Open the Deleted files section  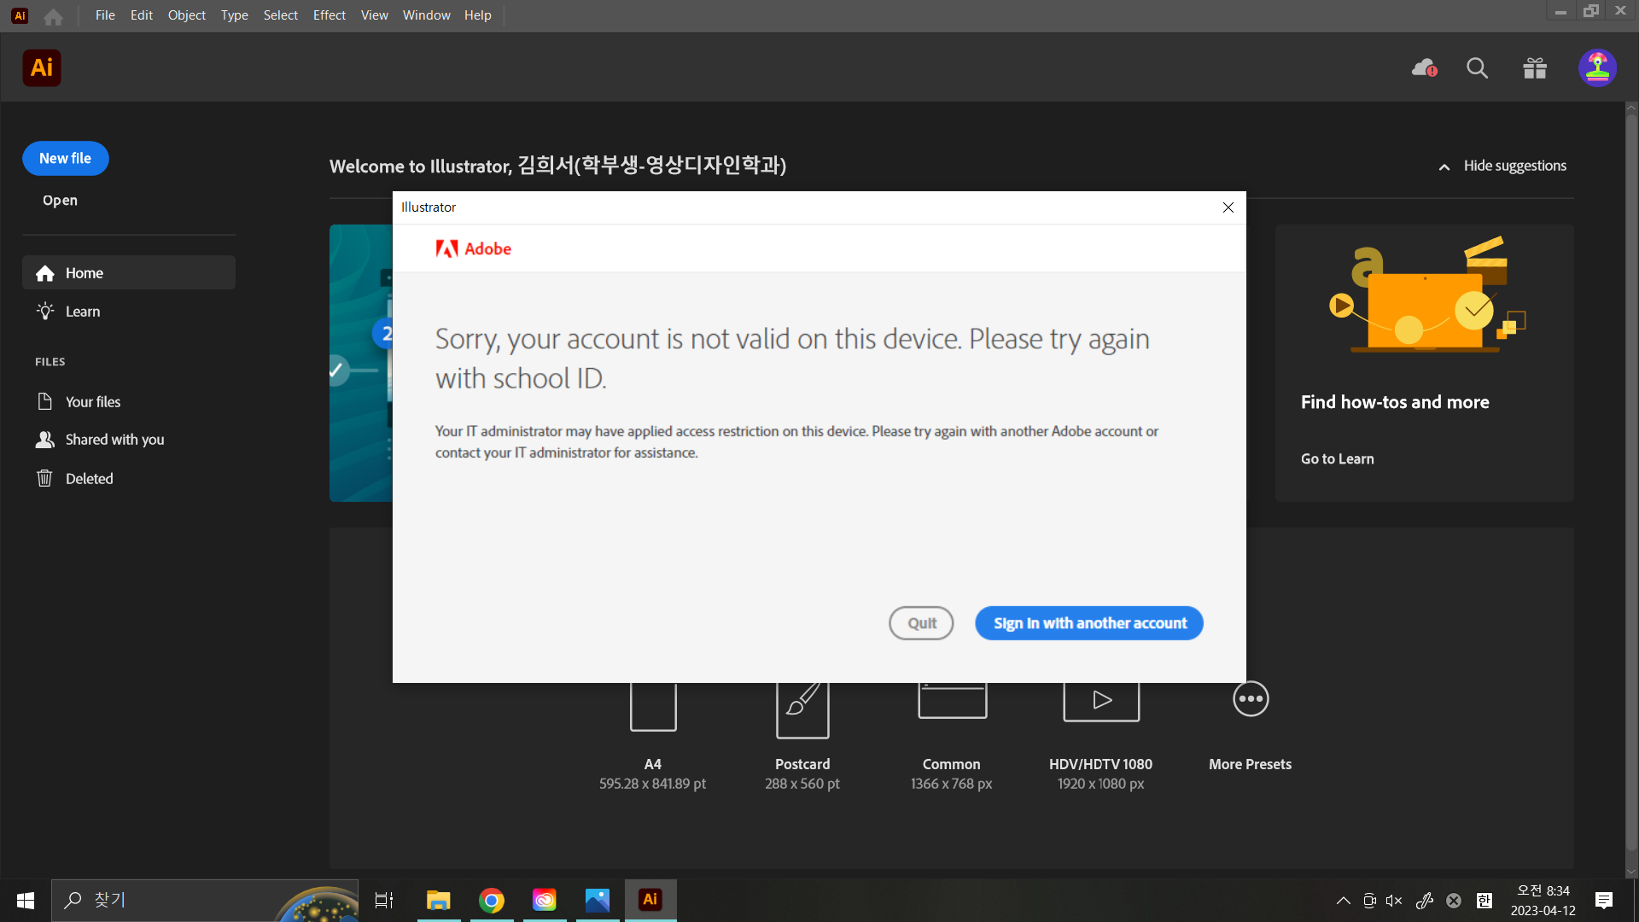(90, 478)
